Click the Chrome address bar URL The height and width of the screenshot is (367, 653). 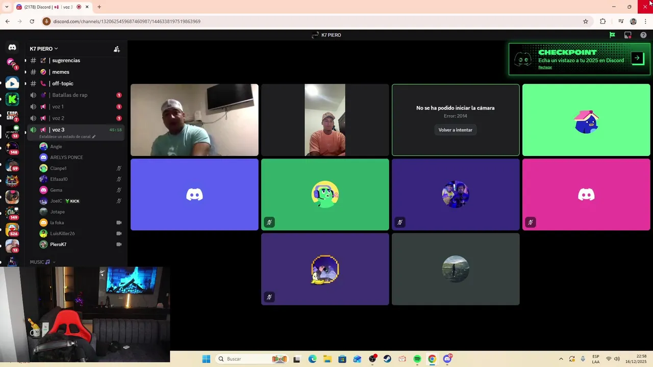tap(127, 21)
